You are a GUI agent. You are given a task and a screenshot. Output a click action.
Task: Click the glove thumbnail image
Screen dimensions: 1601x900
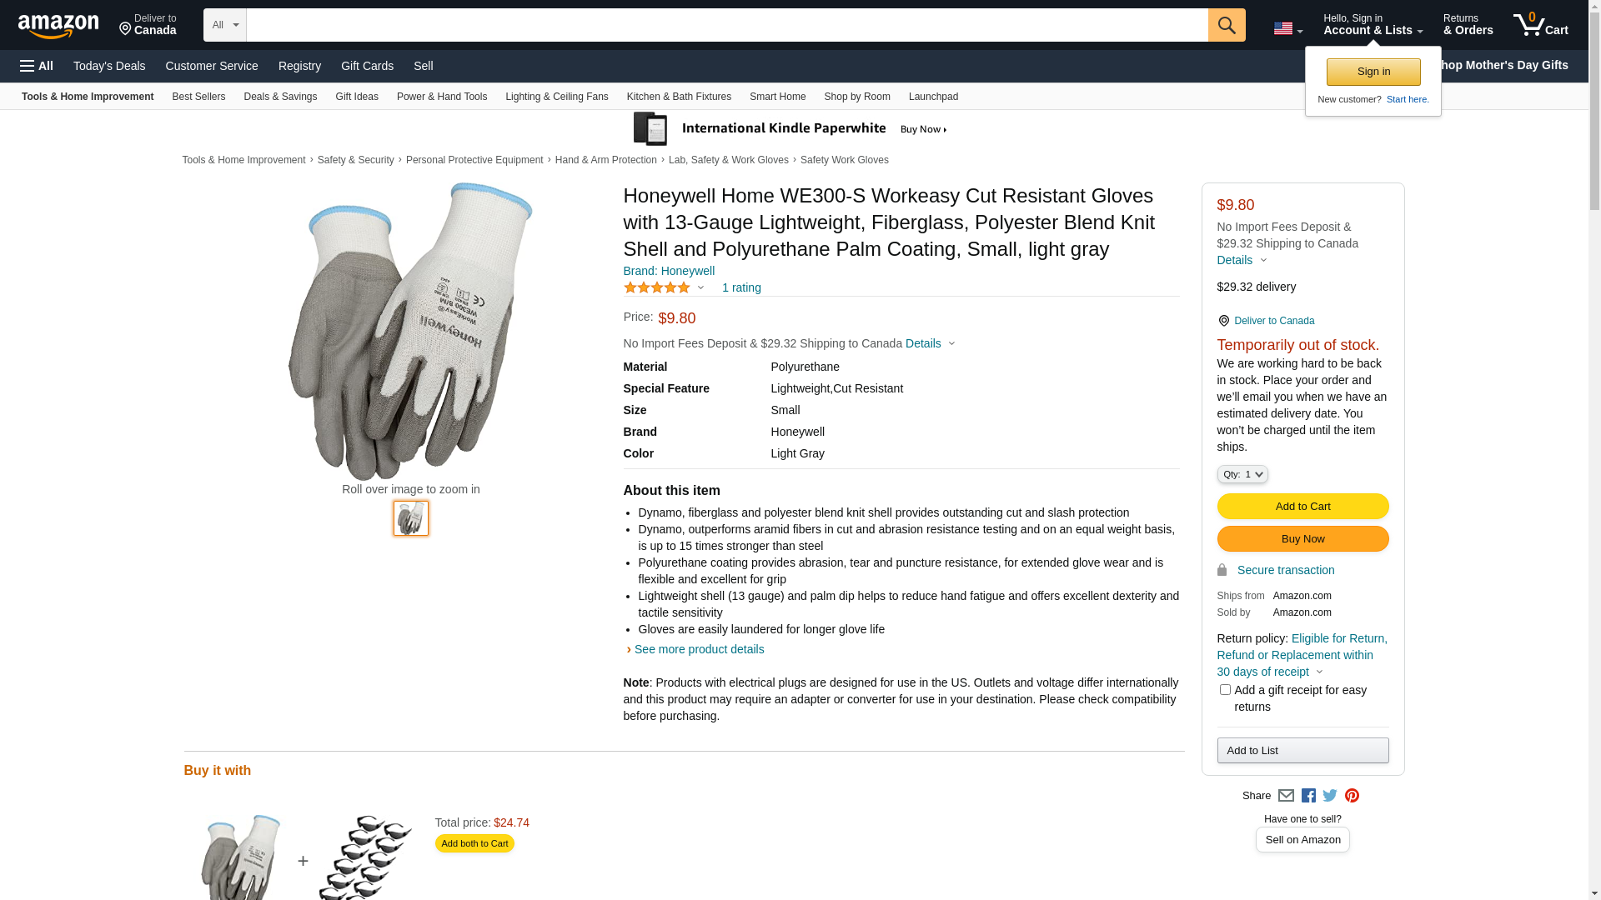coord(411,518)
